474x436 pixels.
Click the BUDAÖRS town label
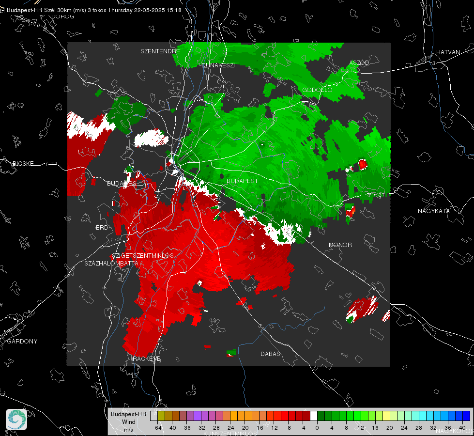(122, 184)
